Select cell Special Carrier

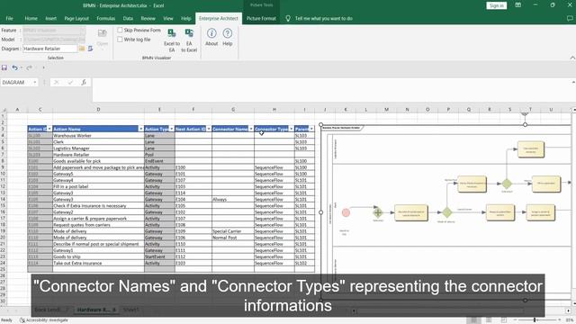[233, 231]
